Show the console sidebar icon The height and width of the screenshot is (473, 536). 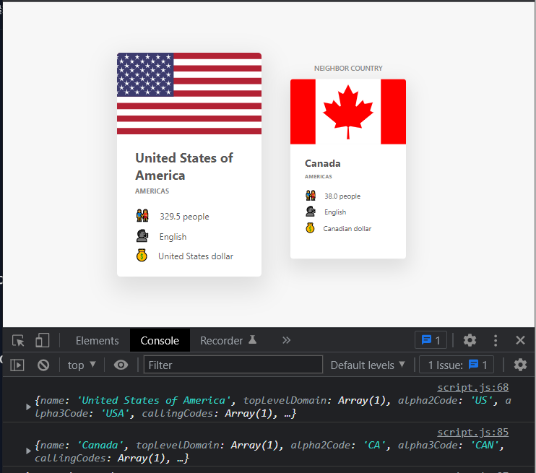17,365
